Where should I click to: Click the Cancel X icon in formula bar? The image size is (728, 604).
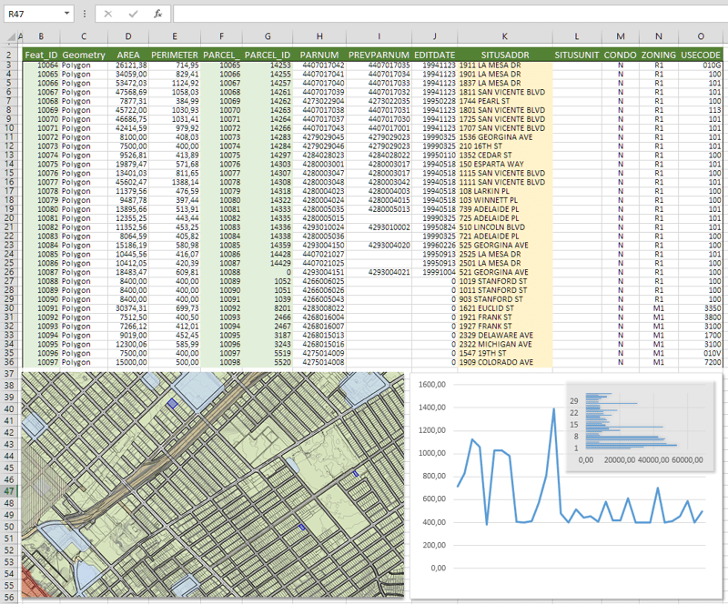pos(107,15)
